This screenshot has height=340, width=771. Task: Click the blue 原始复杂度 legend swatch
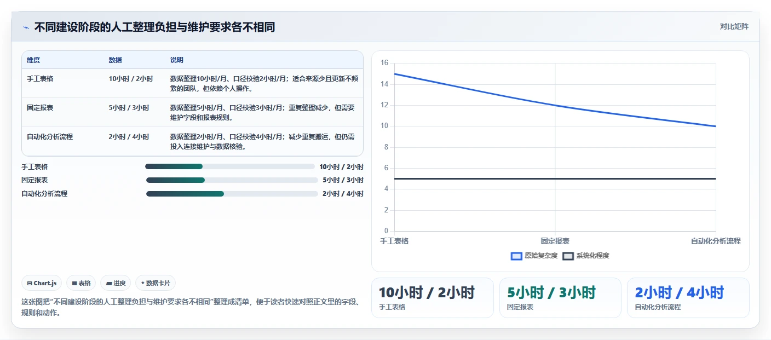coord(516,256)
